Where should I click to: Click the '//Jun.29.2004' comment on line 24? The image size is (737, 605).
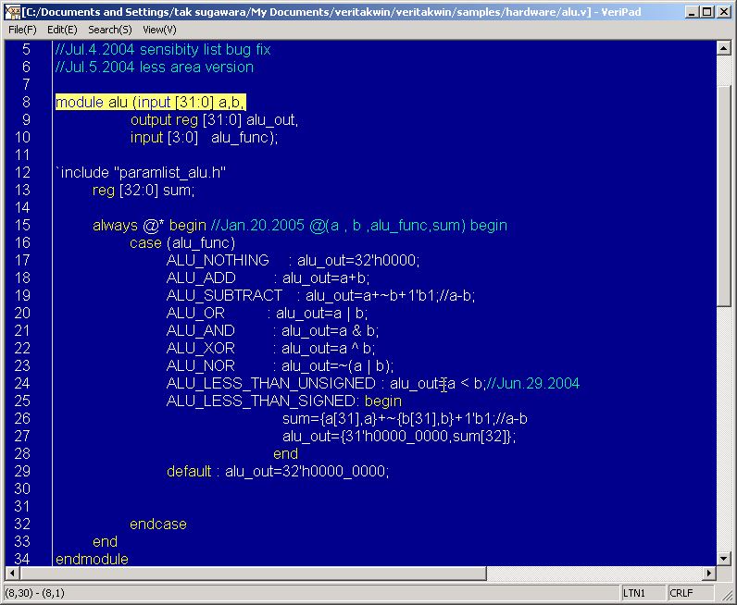coord(533,383)
